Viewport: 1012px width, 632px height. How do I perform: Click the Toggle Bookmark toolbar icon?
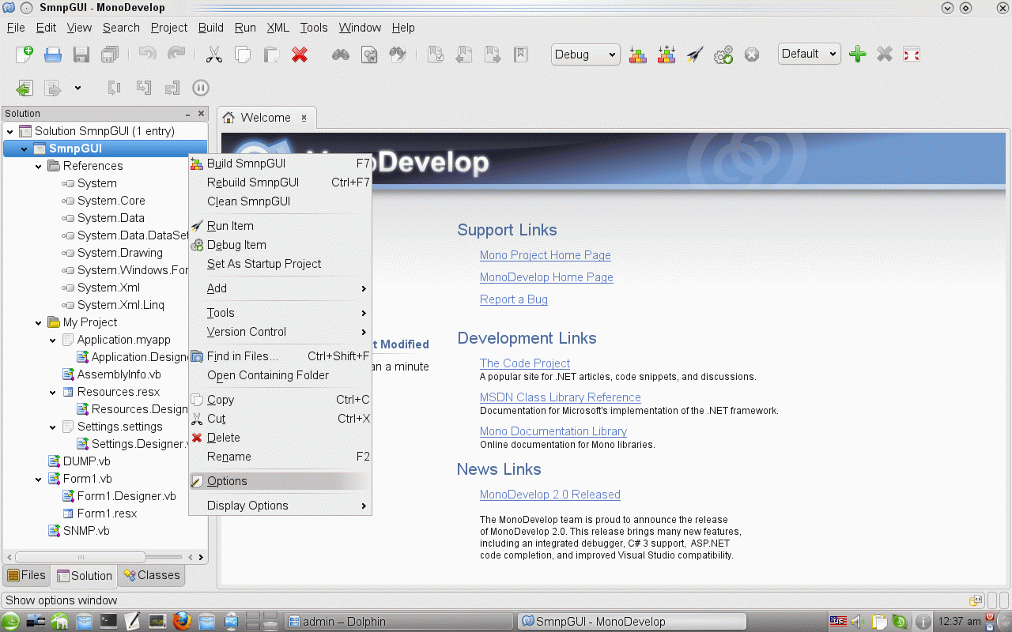[x=436, y=55]
